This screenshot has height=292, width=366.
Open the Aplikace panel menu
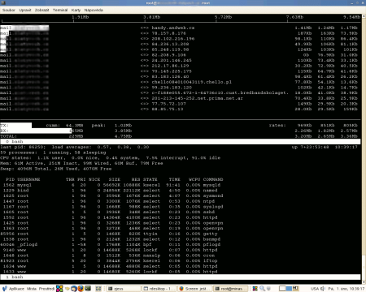tap(16, 289)
